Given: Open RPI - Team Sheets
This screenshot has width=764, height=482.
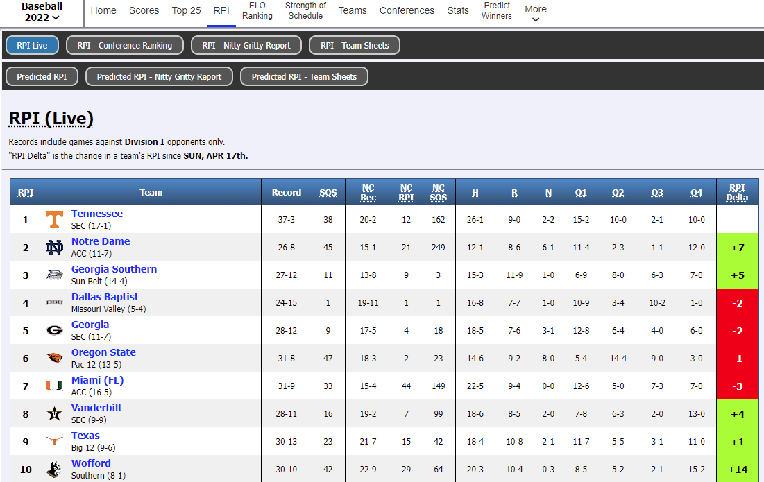Looking at the screenshot, I should (355, 45).
